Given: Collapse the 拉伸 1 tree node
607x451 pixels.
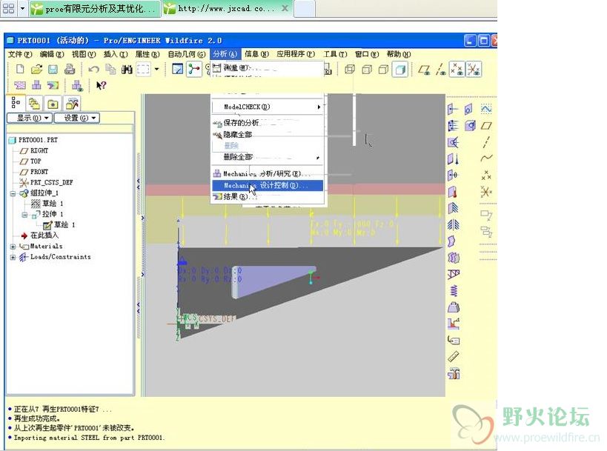Looking at the screenshot, I should click(x=24, y=214).
